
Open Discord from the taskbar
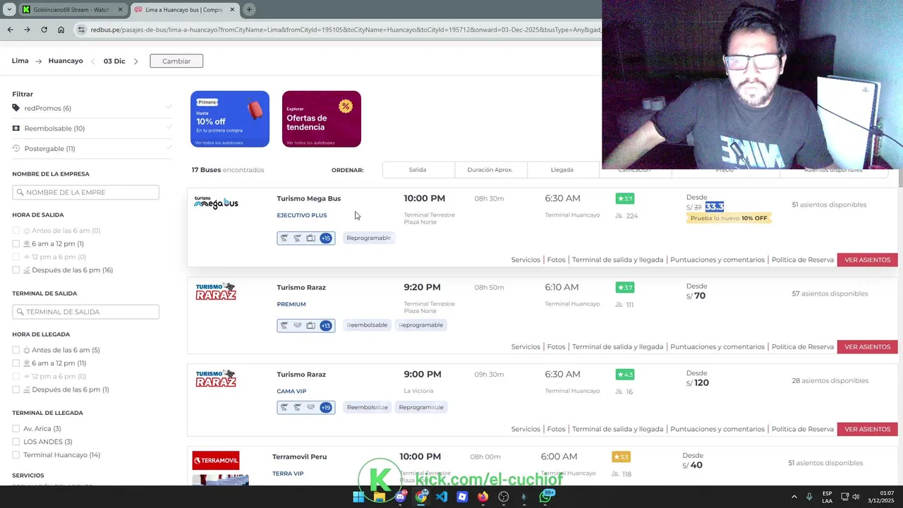pyautogui.click(x=400, y=497)
